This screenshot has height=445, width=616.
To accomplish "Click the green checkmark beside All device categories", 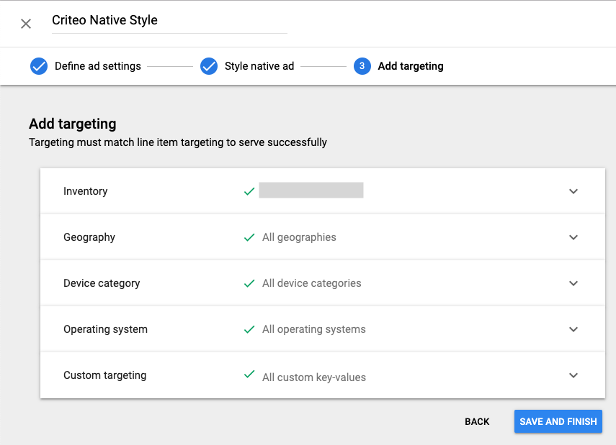I will tap(249, 283).
